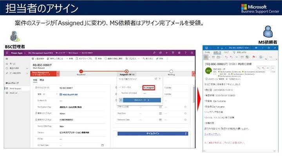Open the calendar picker for Delivered Date
This screenshot has height=156, width=282.
[161, 120]
